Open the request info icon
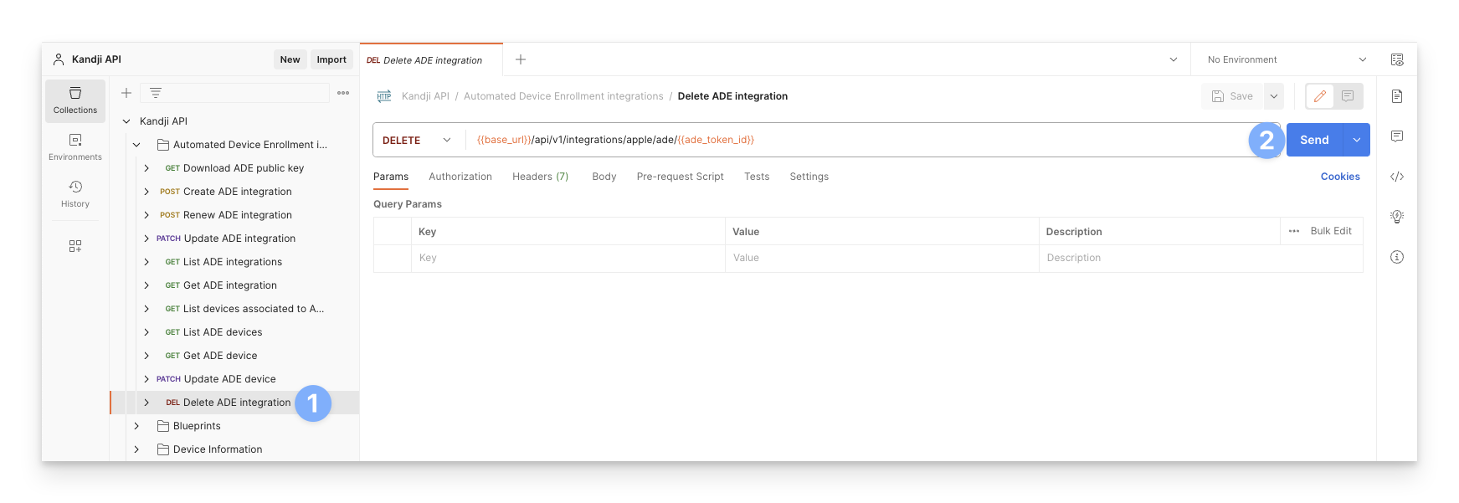 point(1397,257)
